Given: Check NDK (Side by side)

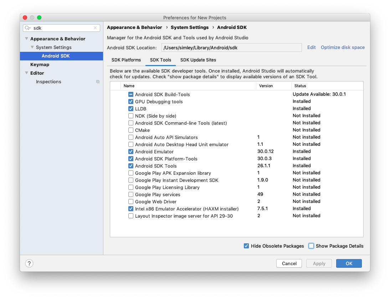Looking at the screenshot, I should (x=131, y=116).
